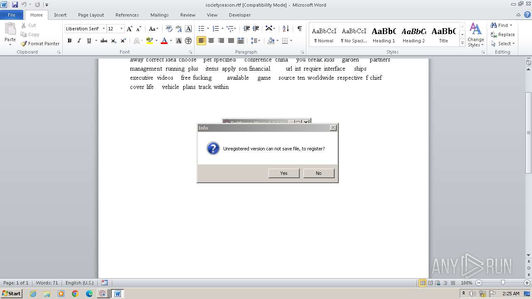Apply the yellow text highlight color
The image size is (532, 299).
click(x=150, y=41)
